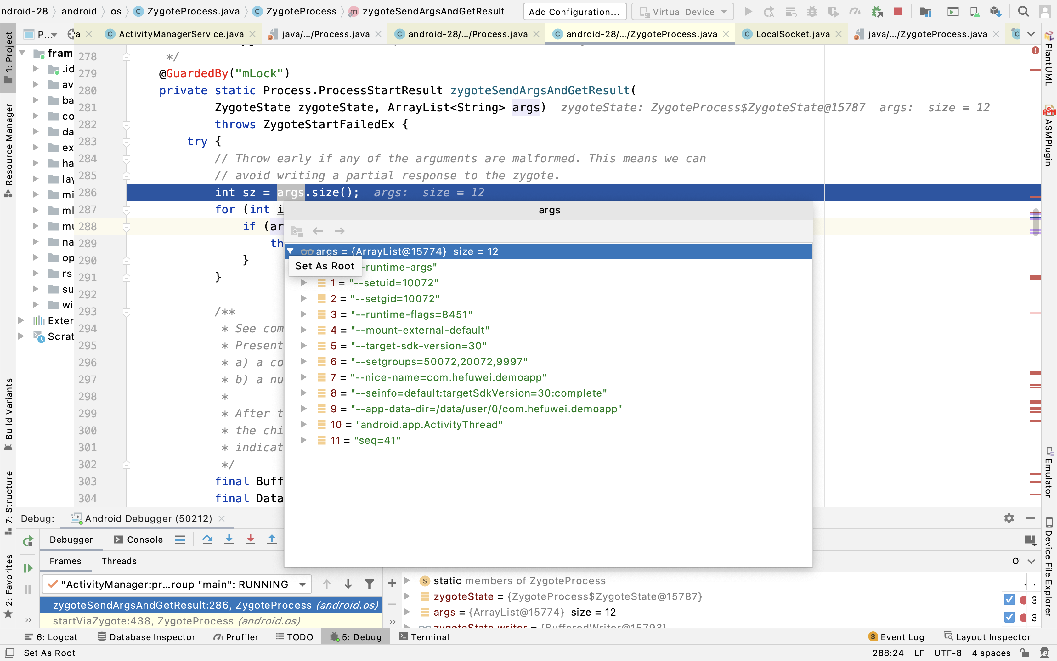Viewport: 1057px width, 661px height.
Task: Toggle the second breakpoint checkbox
Action: 1009,617
